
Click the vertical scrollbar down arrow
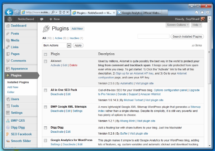[210, 146]
